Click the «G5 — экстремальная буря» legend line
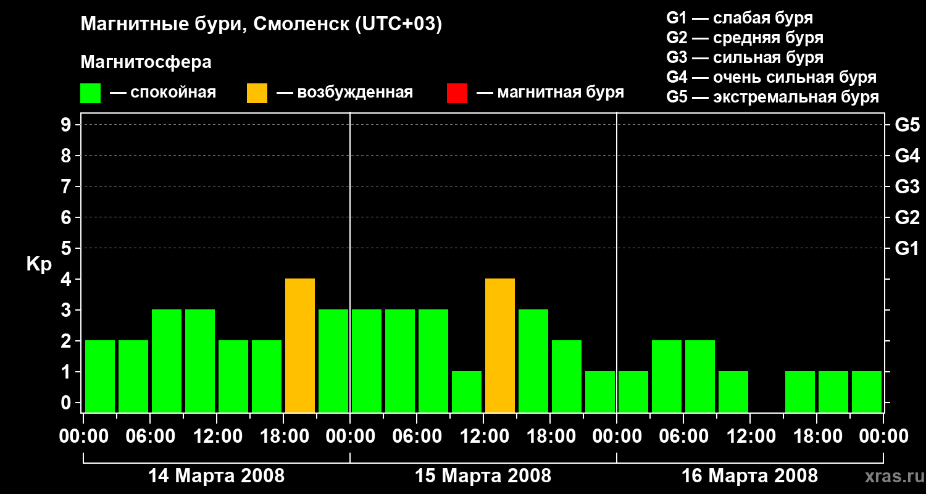This screenshot has width=926, height=494. click(x=772, y=97)
